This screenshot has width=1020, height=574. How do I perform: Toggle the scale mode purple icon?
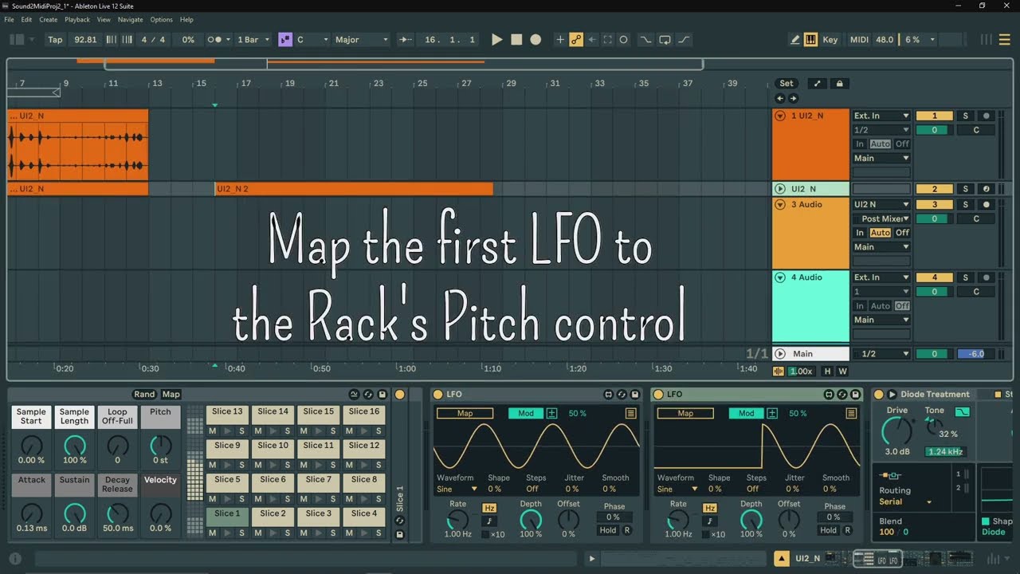point(284,40)
